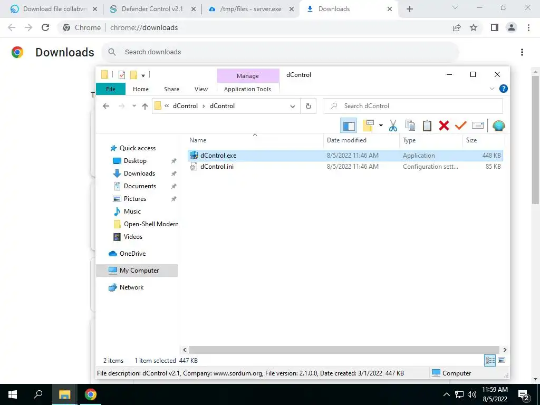This screenshot has height=405, width=540.
Task: Open OneDrive in the navigation pane
Action: (x=132, y=254)
